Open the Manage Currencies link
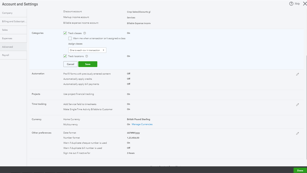This screenshot has width=307, height=173. click(142, 124)
